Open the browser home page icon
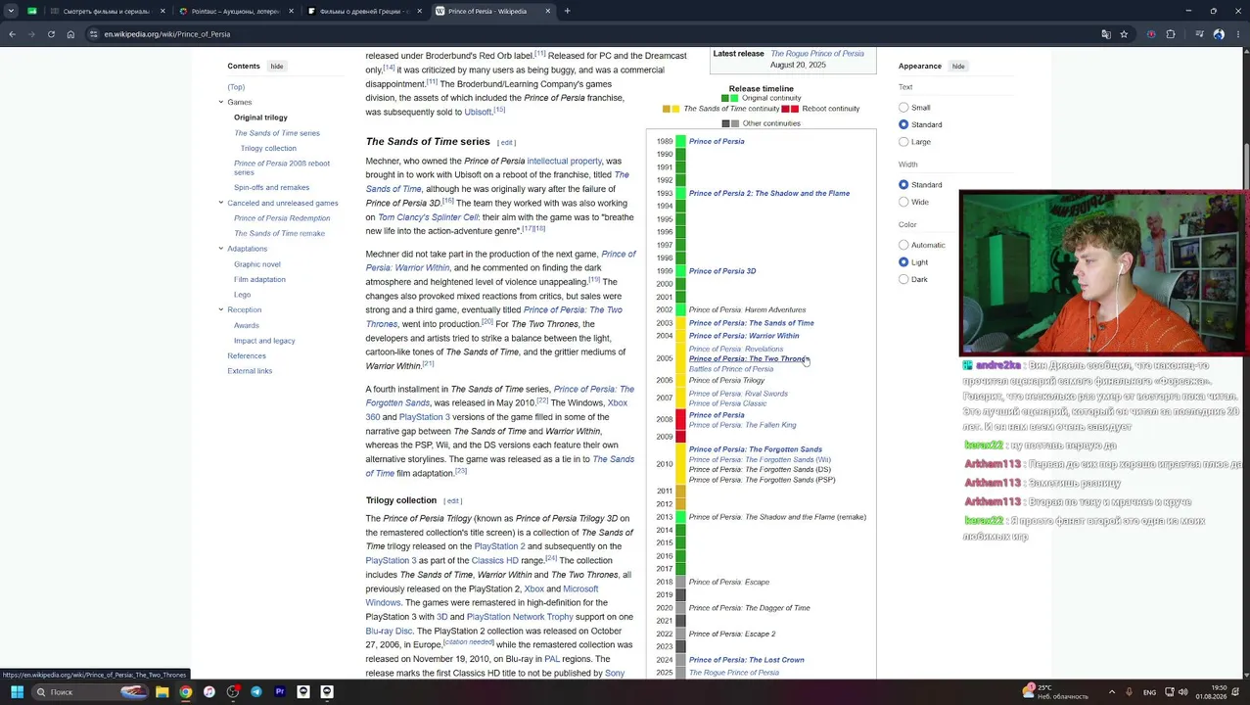Image resolution: width=1250 pixels, height=705 pixels. pyautogui.click(x=70, y=34)
